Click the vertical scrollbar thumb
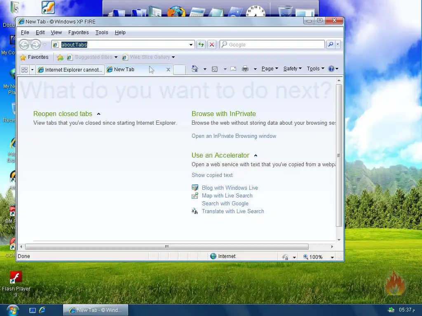This screenshot has height=316, width=422. (x=339, y=156)
